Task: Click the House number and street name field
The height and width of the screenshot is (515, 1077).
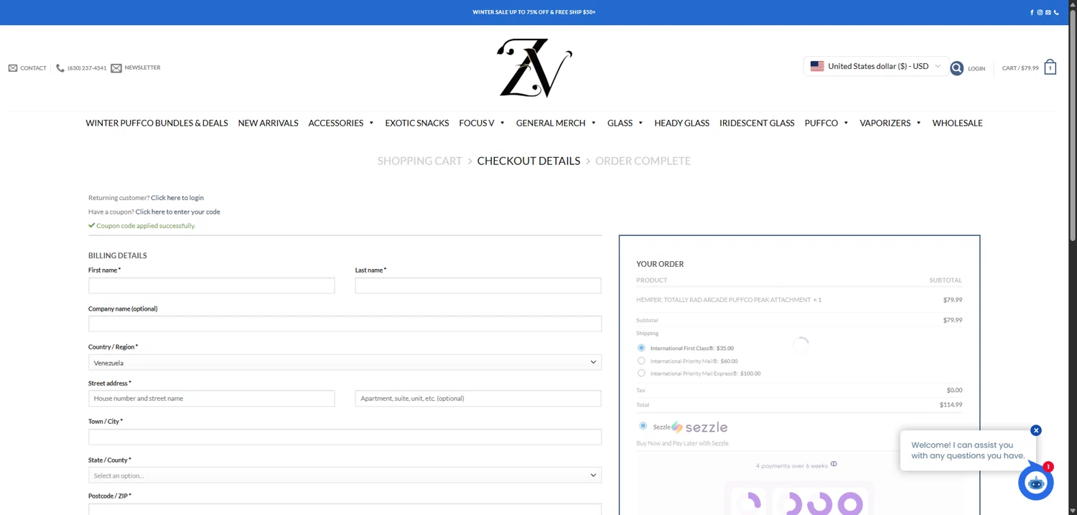Action: pos(211,399)
